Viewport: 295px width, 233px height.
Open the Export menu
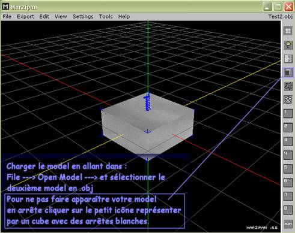[x=25, y=17]
